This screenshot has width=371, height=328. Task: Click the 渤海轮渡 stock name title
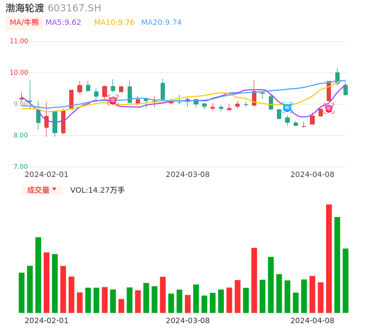tap(25, 8)
